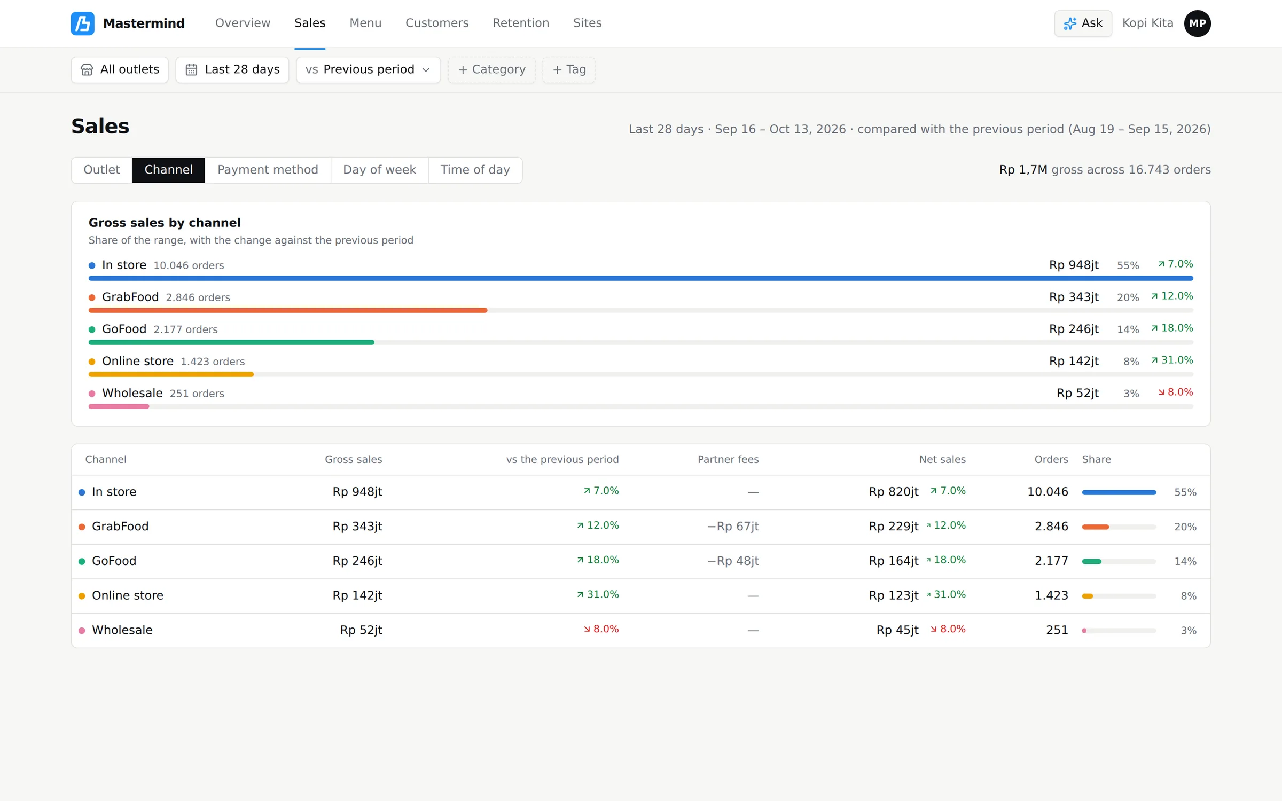
Task: Select the Time of day segment
Action: point(475,170)
